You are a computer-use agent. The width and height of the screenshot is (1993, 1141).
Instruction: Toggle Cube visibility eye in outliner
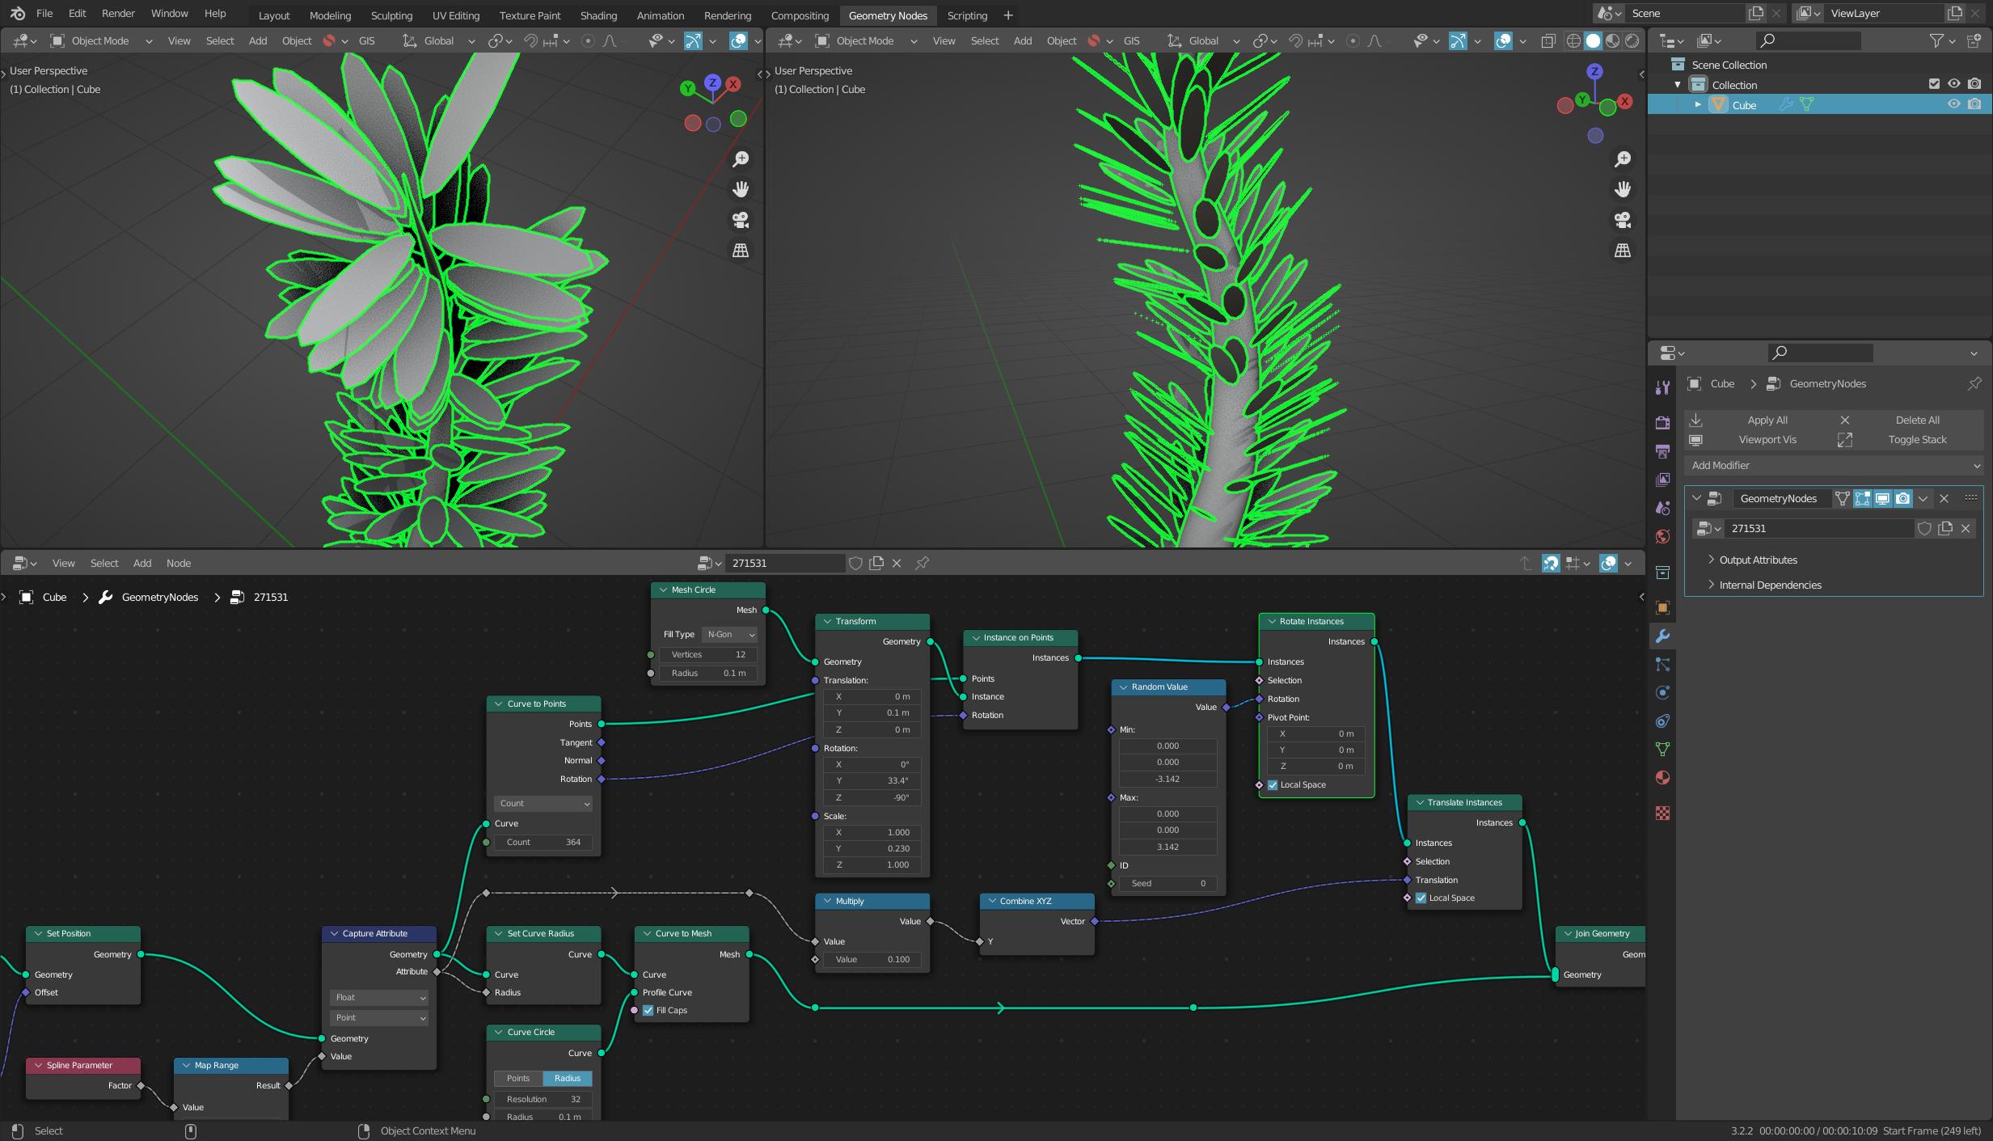1954,104
